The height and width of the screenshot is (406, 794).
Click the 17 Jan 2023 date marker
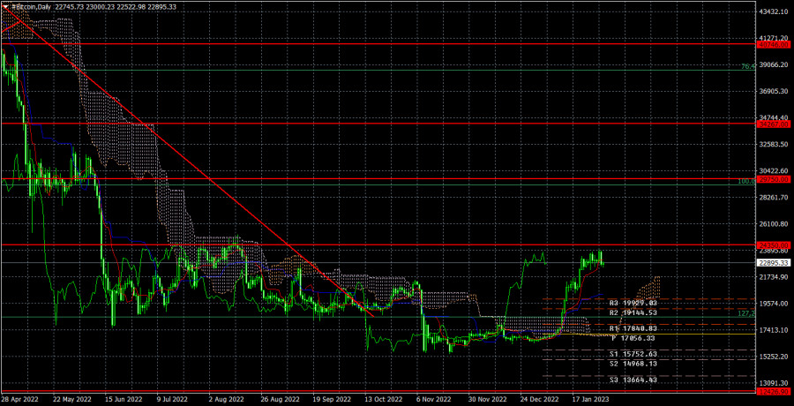[x=590, y=400]
